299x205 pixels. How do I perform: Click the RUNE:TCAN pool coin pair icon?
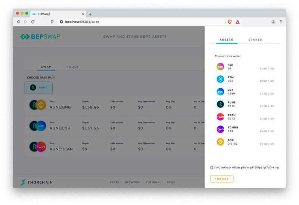(38, 146)
